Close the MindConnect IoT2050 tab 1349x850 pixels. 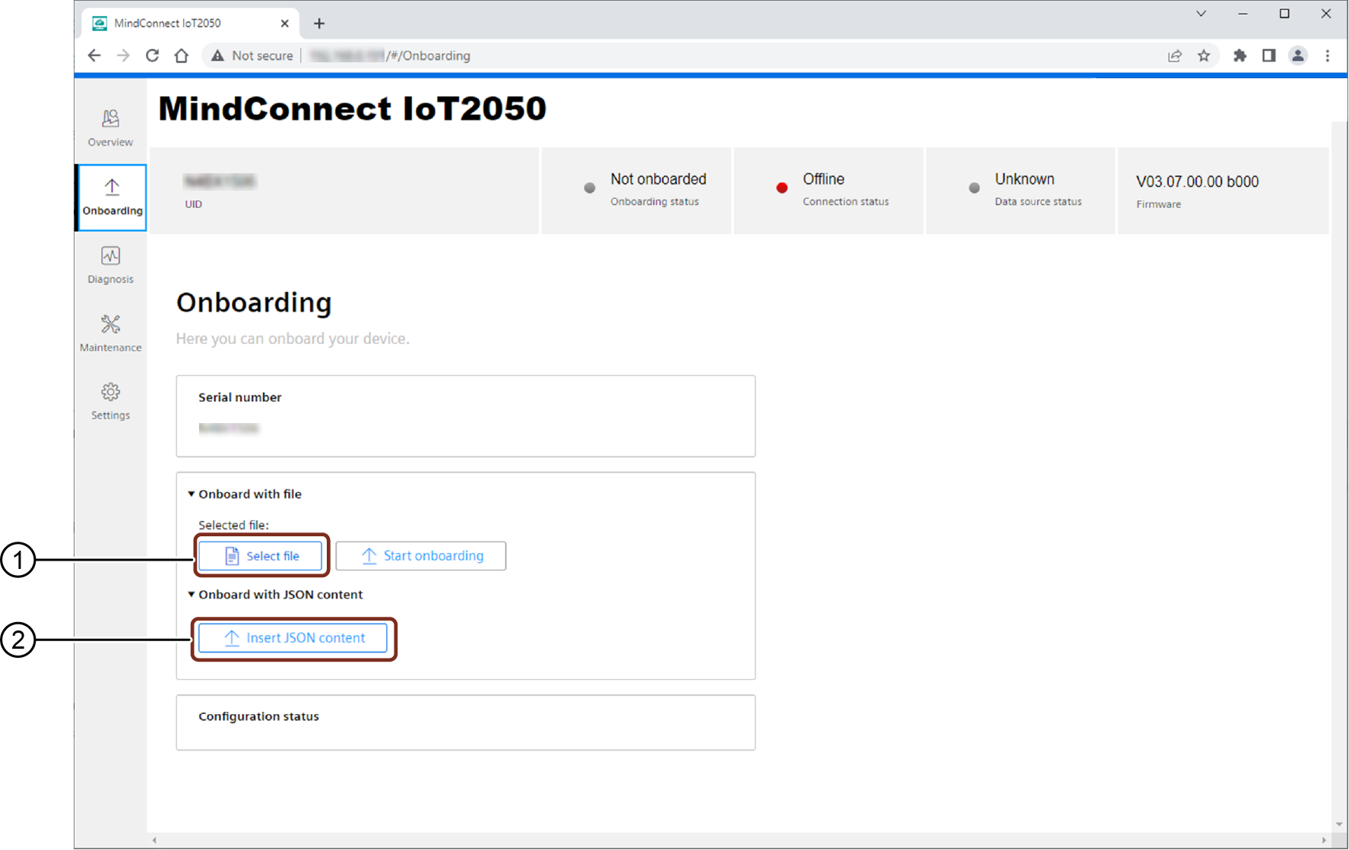click(285, 24)
